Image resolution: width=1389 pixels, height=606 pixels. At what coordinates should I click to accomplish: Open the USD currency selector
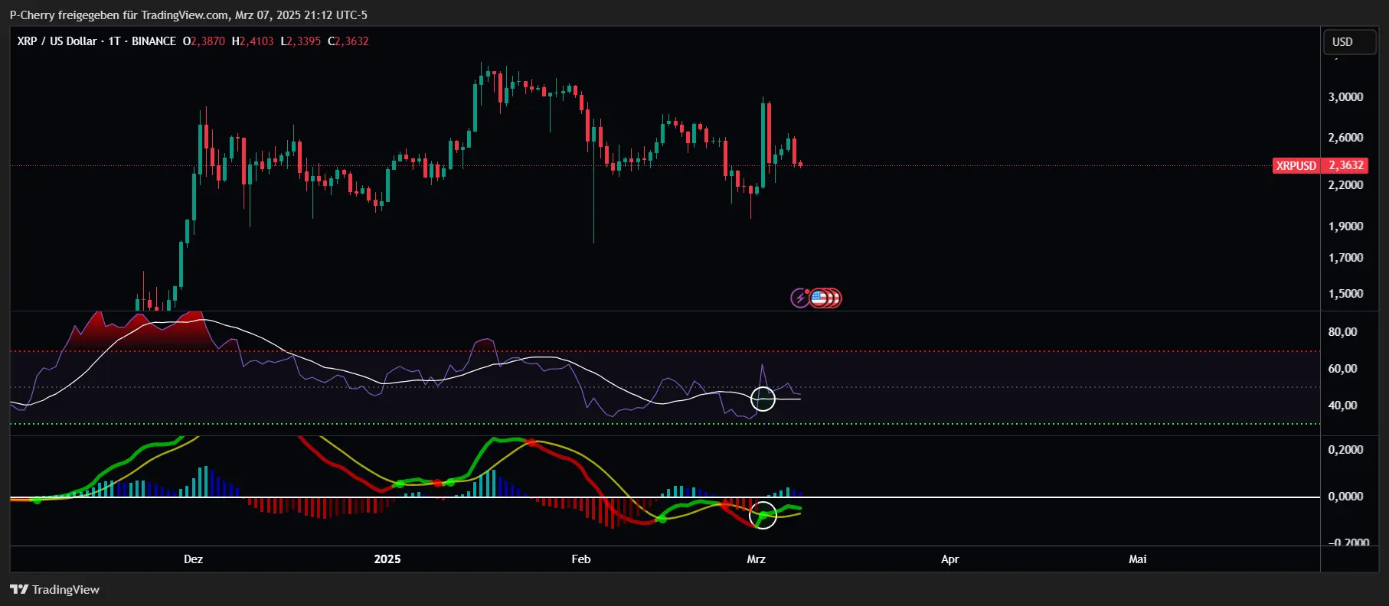tap(1350, 41)
